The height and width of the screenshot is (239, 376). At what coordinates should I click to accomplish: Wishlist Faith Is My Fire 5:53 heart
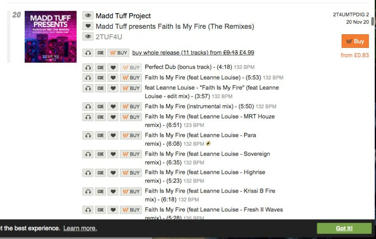tap(113, 77)
